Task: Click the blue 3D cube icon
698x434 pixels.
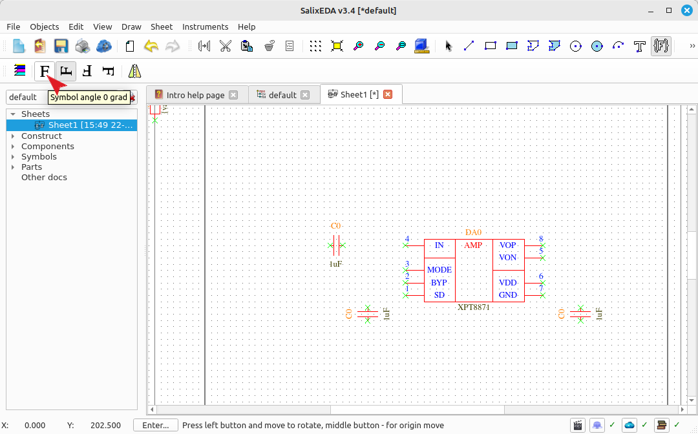Action: tap(421, 46)
